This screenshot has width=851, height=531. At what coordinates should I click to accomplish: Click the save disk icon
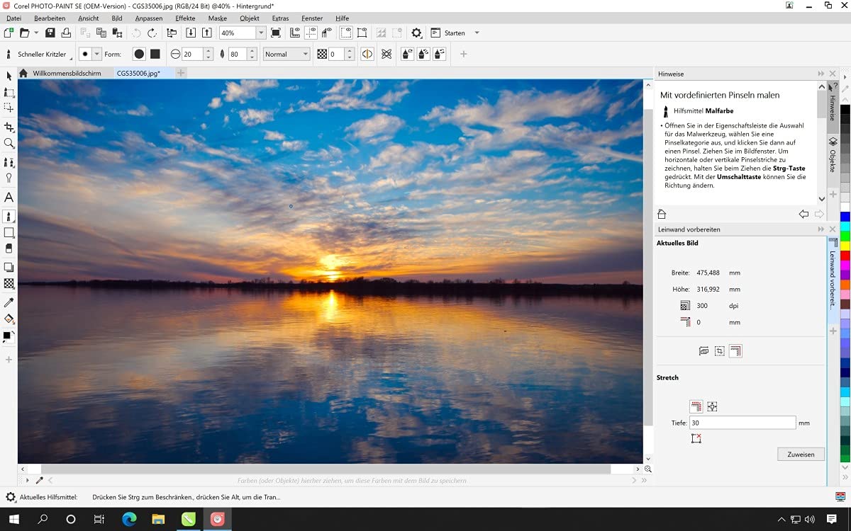[x=50, y=33]
